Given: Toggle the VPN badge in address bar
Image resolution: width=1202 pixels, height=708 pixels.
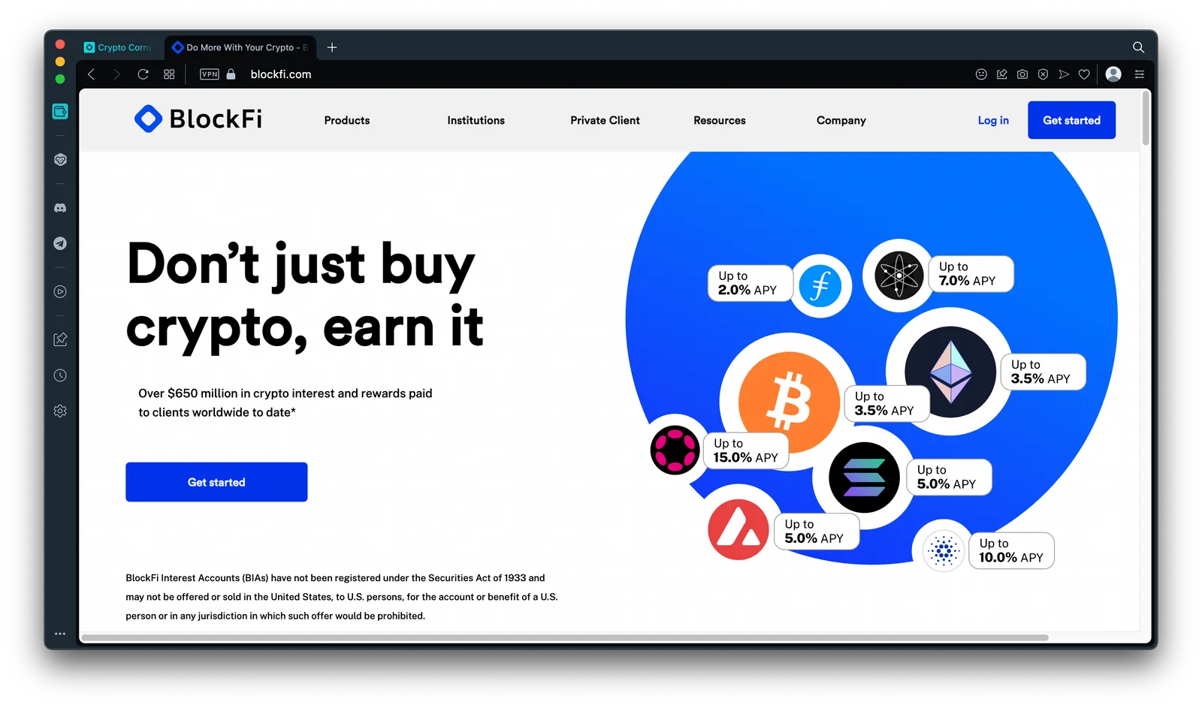Looking at the screenshot, I should pyautogui.click(x=210, y=74).
